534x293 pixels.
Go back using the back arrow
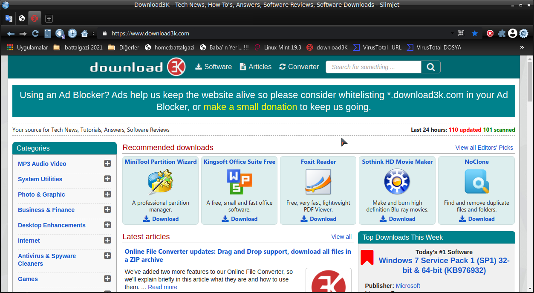pos(11,33)
